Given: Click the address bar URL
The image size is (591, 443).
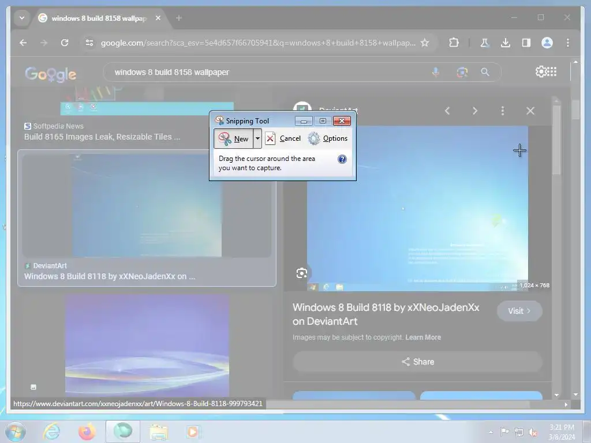Looking at the screenshot, I should (x=258, y=43).
